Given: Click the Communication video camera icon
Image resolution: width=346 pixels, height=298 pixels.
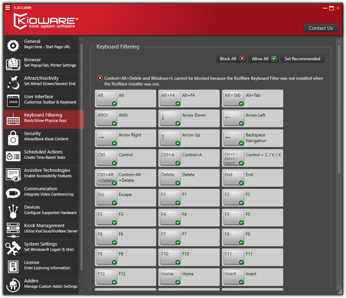Looking at the screenshot, I should click(x=13, y=193).
